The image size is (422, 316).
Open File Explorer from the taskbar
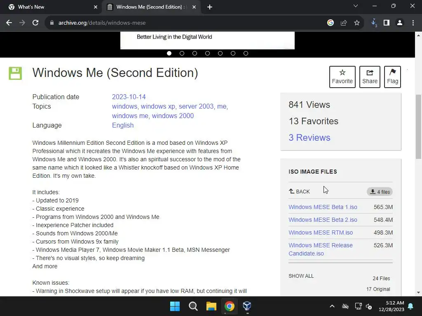[211, 306]
